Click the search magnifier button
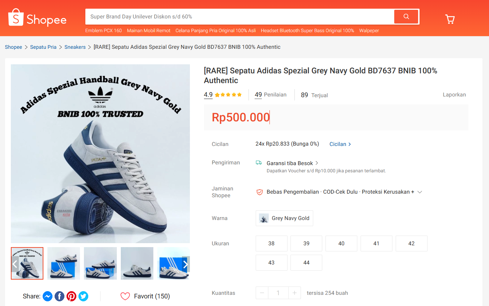 [x=406, y=17]
